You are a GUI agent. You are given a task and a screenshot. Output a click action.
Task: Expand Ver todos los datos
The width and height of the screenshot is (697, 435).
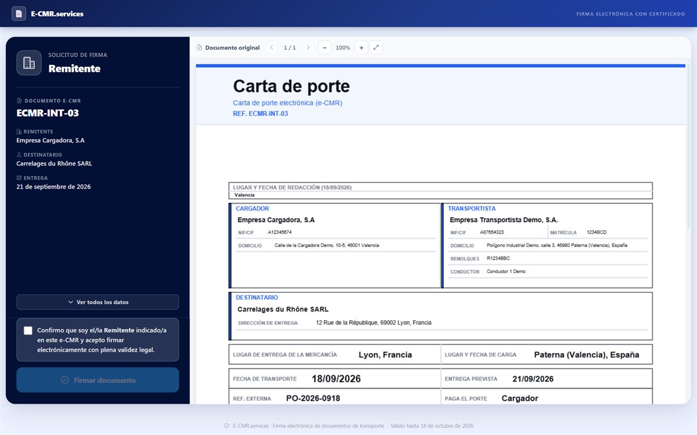(x=98, y=302)
